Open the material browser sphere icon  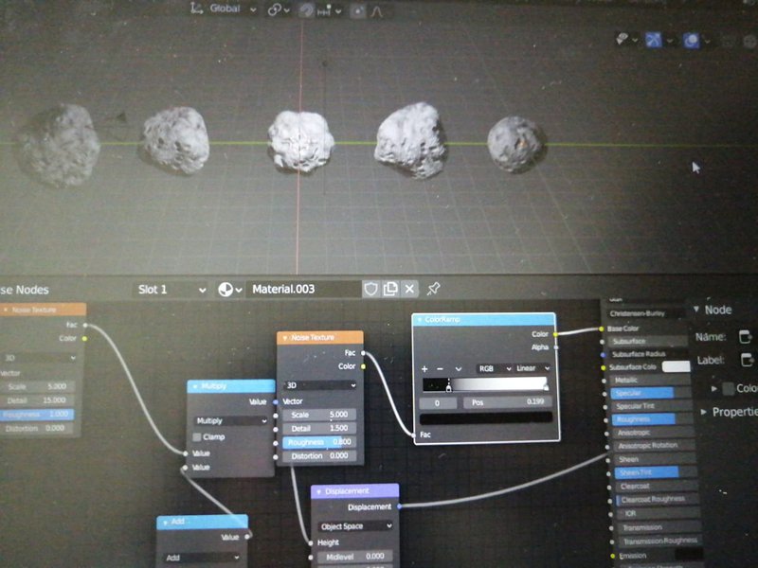point(224,289)
